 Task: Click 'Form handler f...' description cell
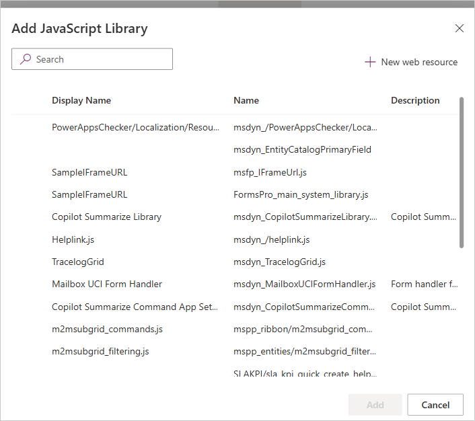[424, 284]
